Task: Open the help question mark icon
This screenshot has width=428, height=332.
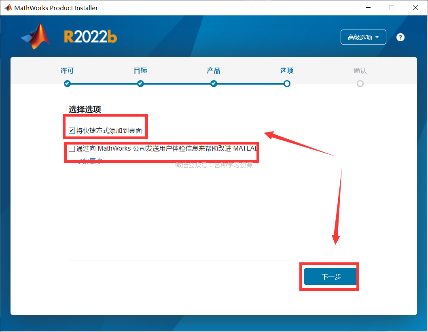Action: pos(400,37)
